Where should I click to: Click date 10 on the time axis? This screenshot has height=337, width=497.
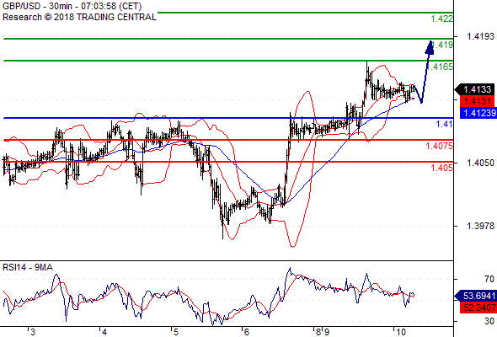coord(401,332)
